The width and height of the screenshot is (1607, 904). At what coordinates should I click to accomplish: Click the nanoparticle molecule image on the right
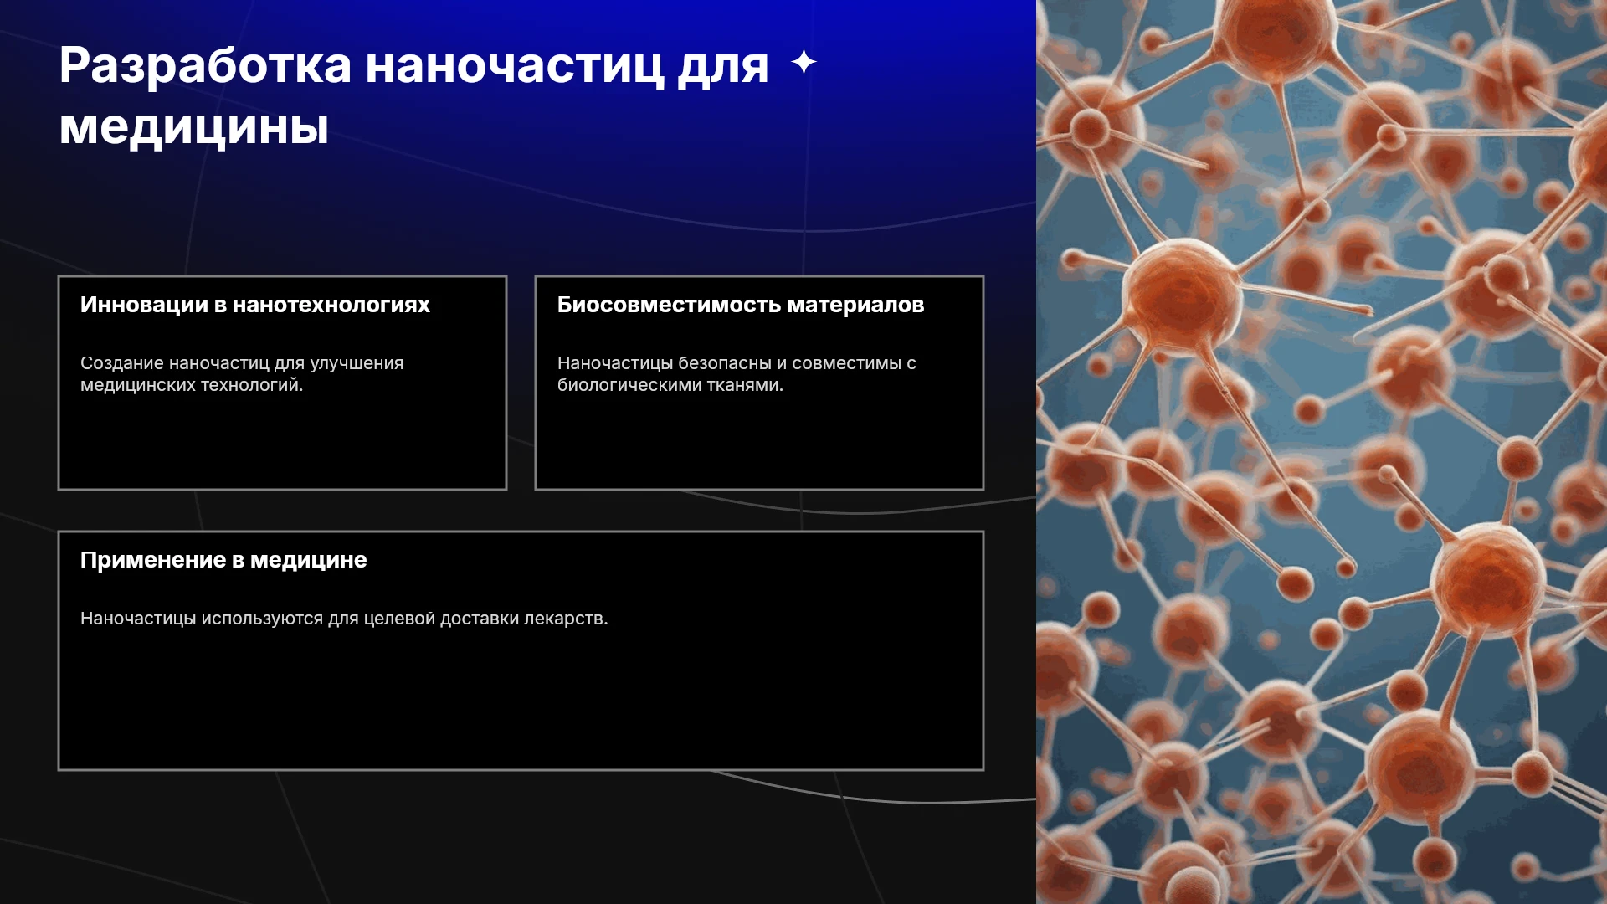click(x=1322, y=452)
